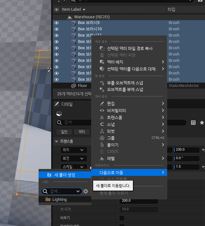Click the 피벗 icon
Viewport: 205px width, 226px height.
tap(102, 131)
